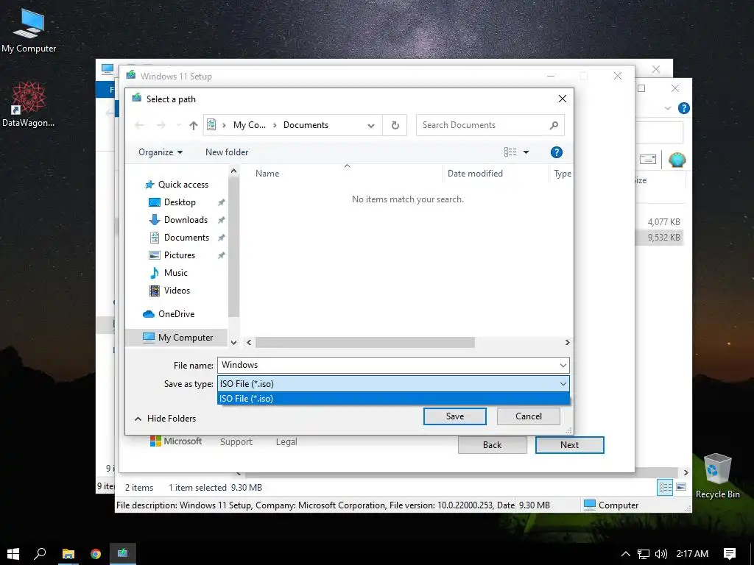Image resolution: width=754 pixels, height=565 pixels.
Task: Choose ISO File (*.iso) from the list
Action: click(393, 399)
